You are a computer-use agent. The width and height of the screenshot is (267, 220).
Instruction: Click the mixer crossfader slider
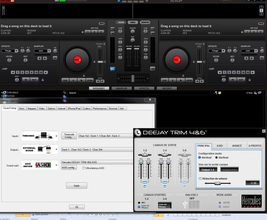coord(132,78)
